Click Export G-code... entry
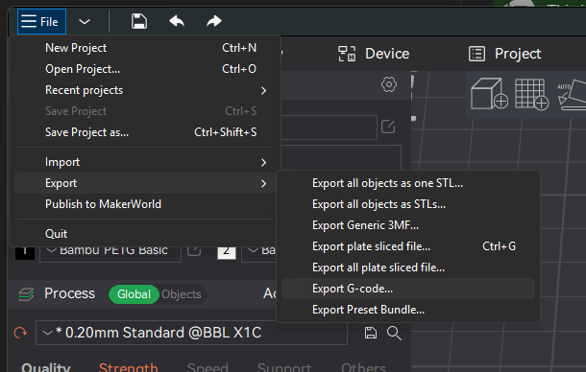This screenshot has width=586, height=372. coord(408,289)
